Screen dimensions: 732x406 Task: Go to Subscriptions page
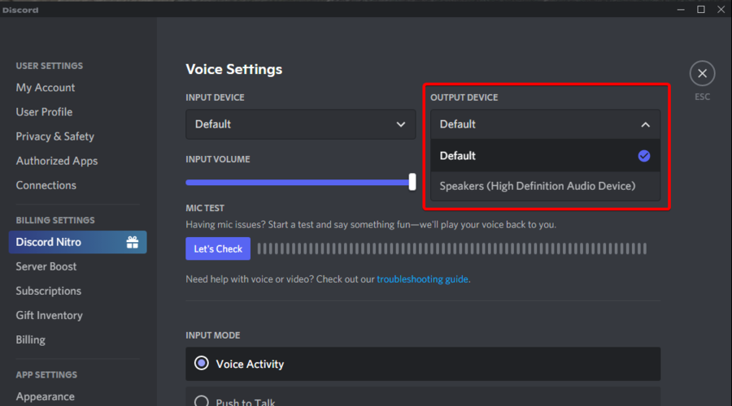[49, 291]
